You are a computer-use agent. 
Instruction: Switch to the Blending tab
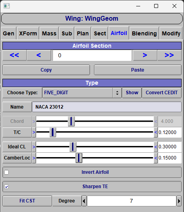(144, 33)
